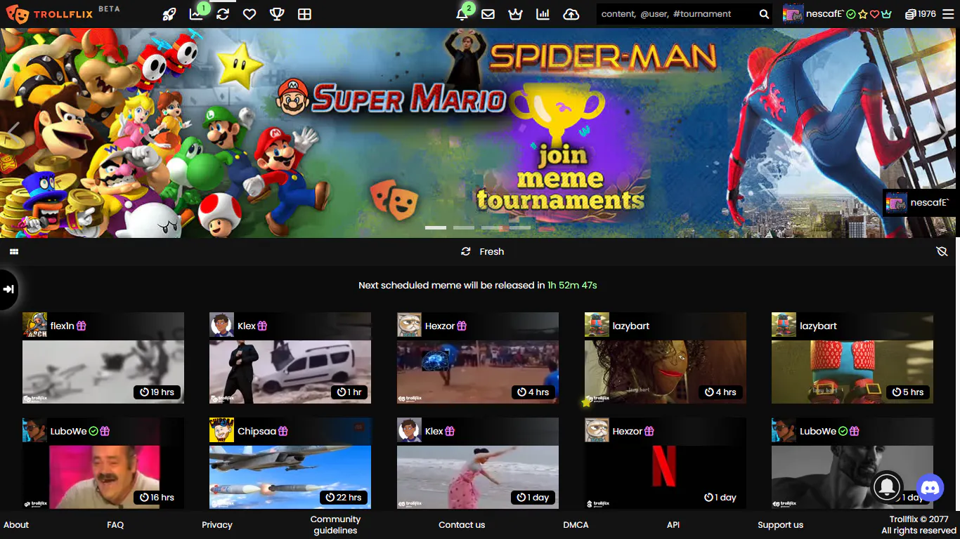Click the search magnifier icon
Image resolution: width=960 pixels, height=539 pixels.
tap(764, 14)
